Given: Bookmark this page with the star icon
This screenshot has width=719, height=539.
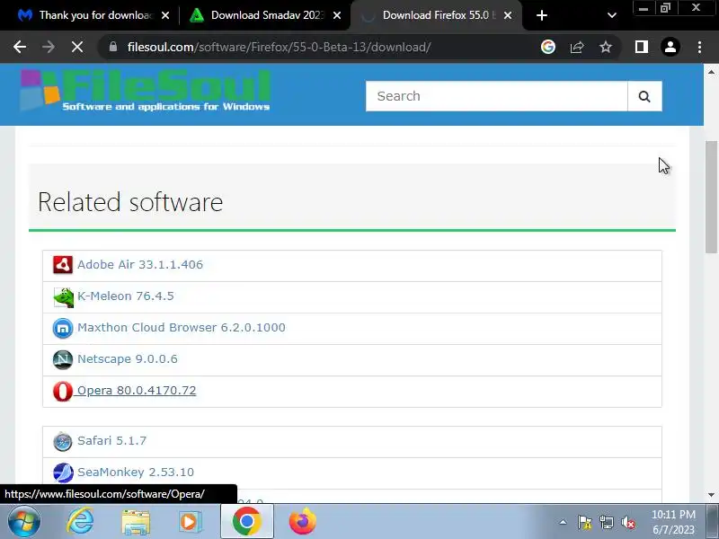Looking at the screenshot, I should pyautogui.click(x=606, y=47).
